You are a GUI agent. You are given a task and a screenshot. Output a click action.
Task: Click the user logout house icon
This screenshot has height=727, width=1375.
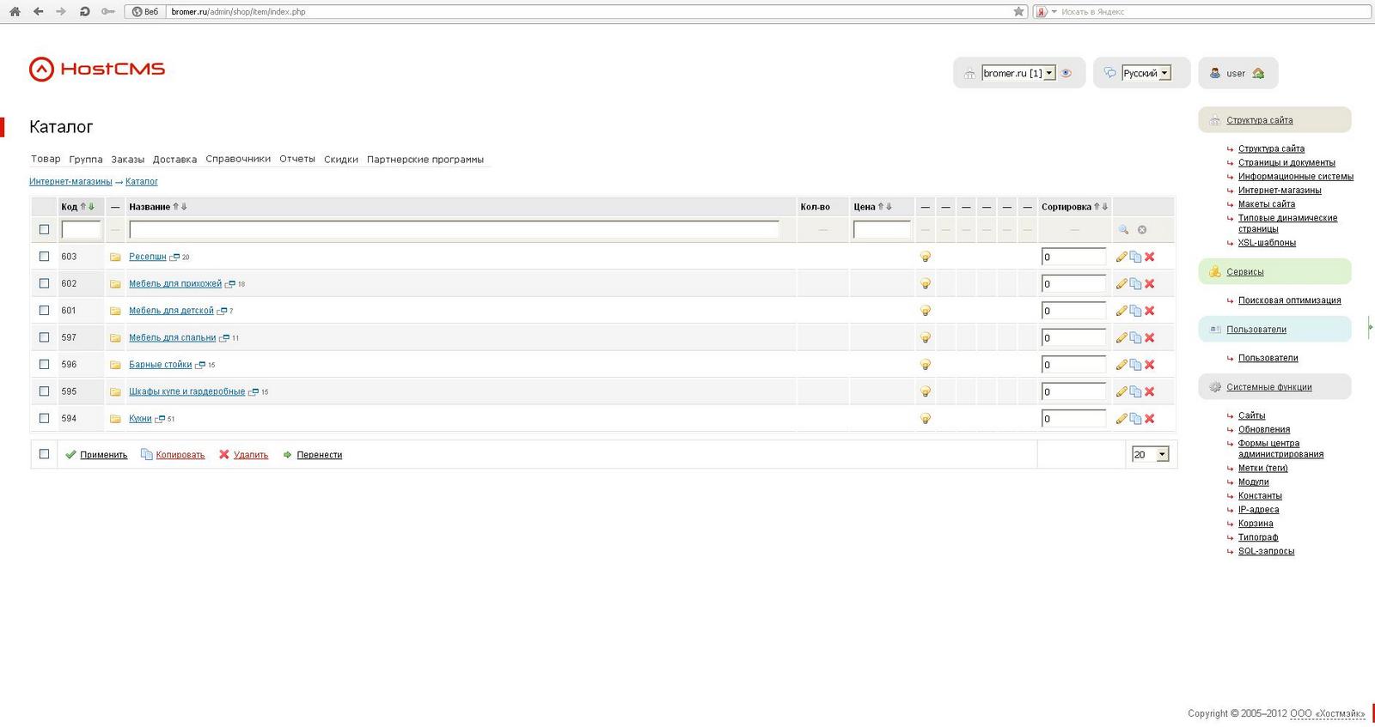[1259, 73]
